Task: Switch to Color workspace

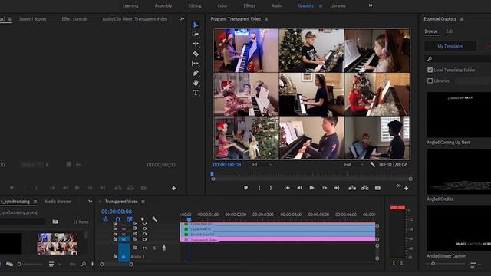Action: pyautogui.click(x=222, y=5)
